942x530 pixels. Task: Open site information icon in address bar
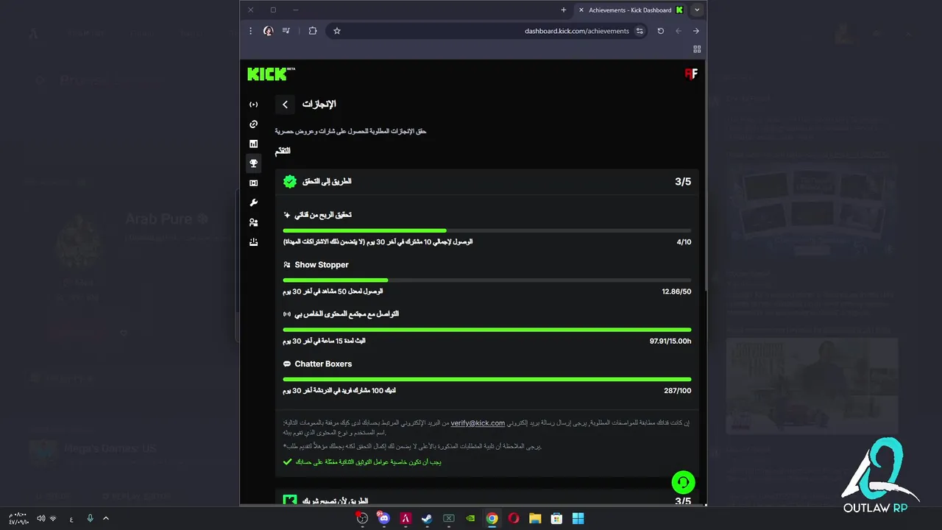tap(640, 31)
